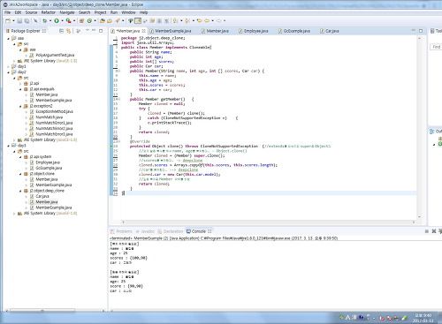The height and width of the screenshot is (324, 442).
Task: Open the Window menu
Action: pyautogui.click(x=128, y=12)
